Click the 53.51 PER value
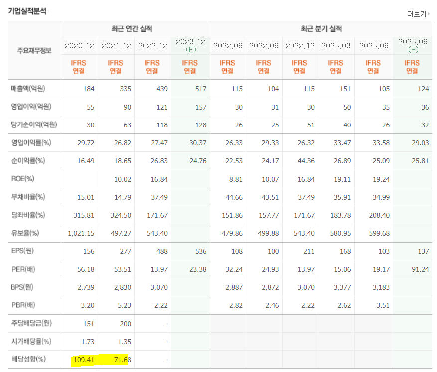 point(123,269)
